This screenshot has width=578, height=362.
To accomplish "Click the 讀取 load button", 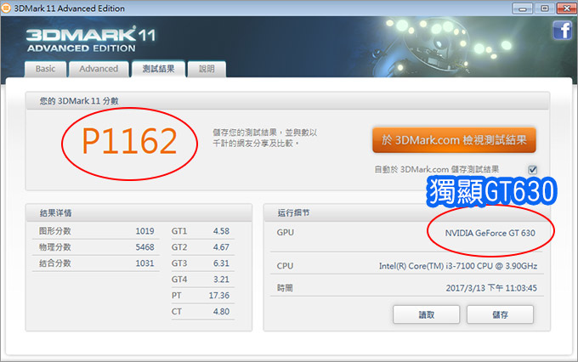I will 427,314.
